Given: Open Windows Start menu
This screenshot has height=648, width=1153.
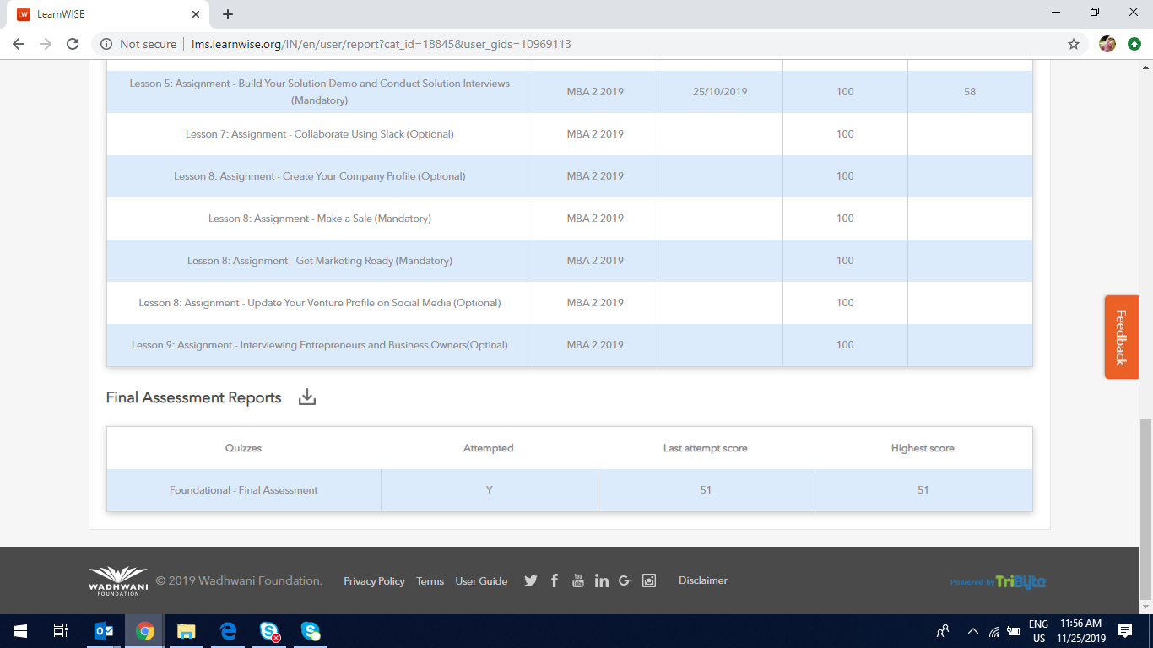Looking at the screenshot, I should pyautogui.click(x=20, y=631).
